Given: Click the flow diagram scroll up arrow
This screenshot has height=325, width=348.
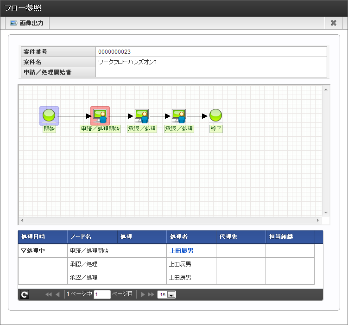Looking at the screenshot, I should [326, 89].
